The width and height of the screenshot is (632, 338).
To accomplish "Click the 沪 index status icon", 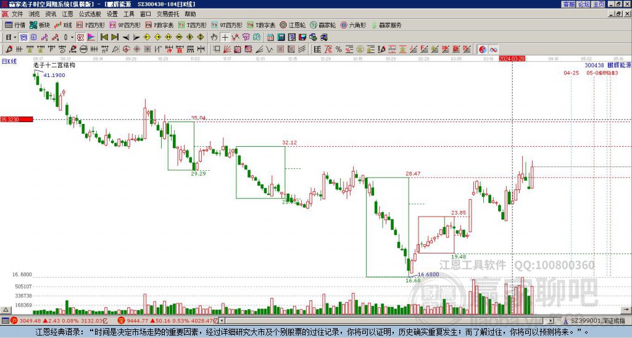I will click(14, 321).
